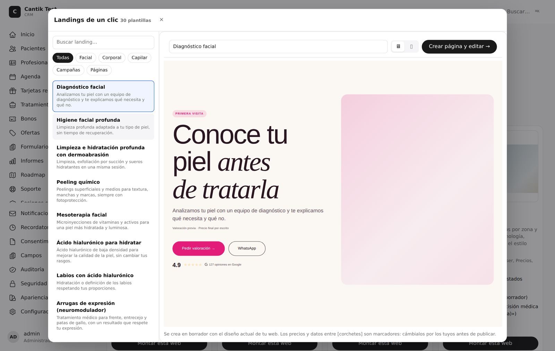
Task: Click the Tarjetas regalo gift icon
Action: click(12, 91)
